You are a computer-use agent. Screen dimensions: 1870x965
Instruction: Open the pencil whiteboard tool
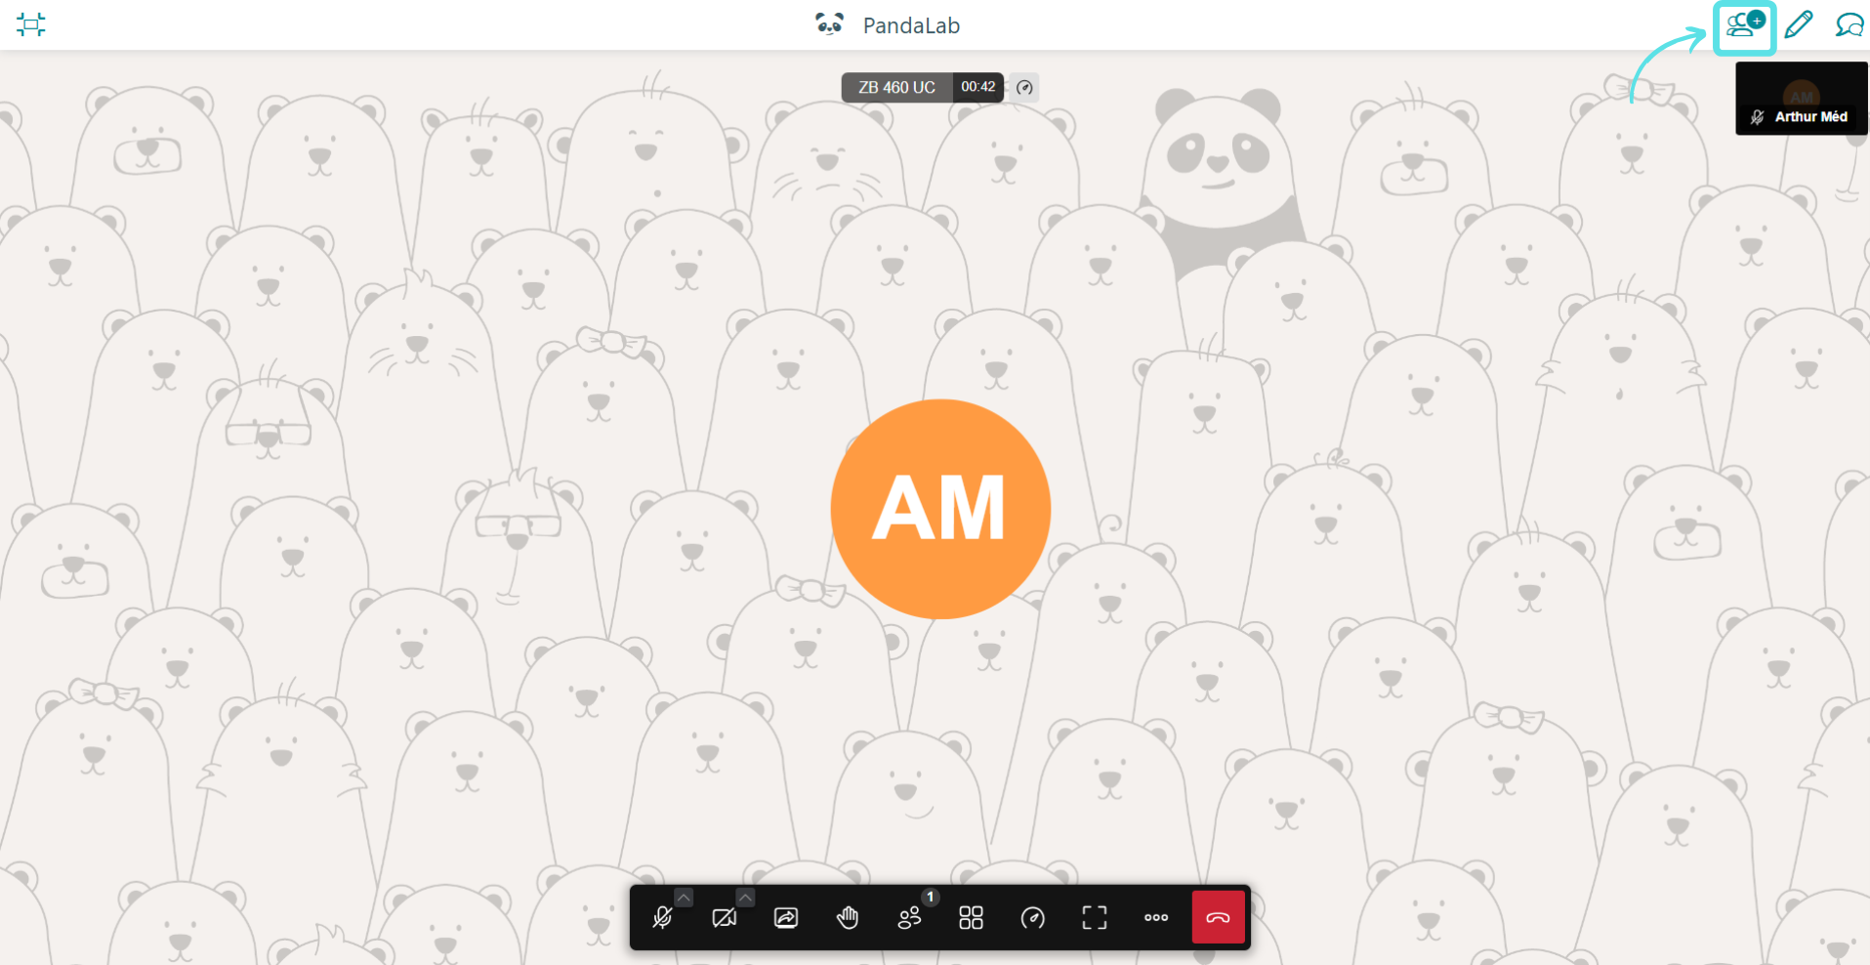1798,24
